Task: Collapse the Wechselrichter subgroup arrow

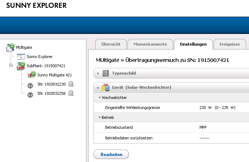Action: 100,98
